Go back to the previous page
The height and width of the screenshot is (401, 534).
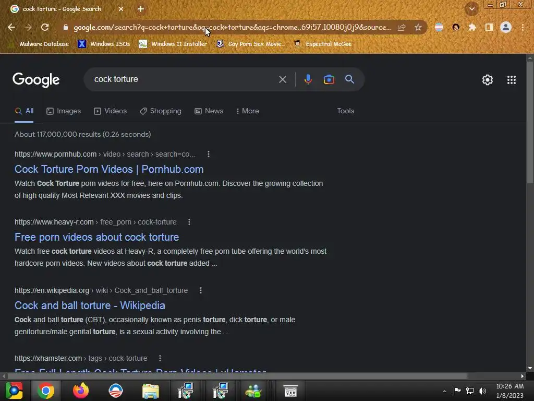pyautogui.click(x=11, y=27)
